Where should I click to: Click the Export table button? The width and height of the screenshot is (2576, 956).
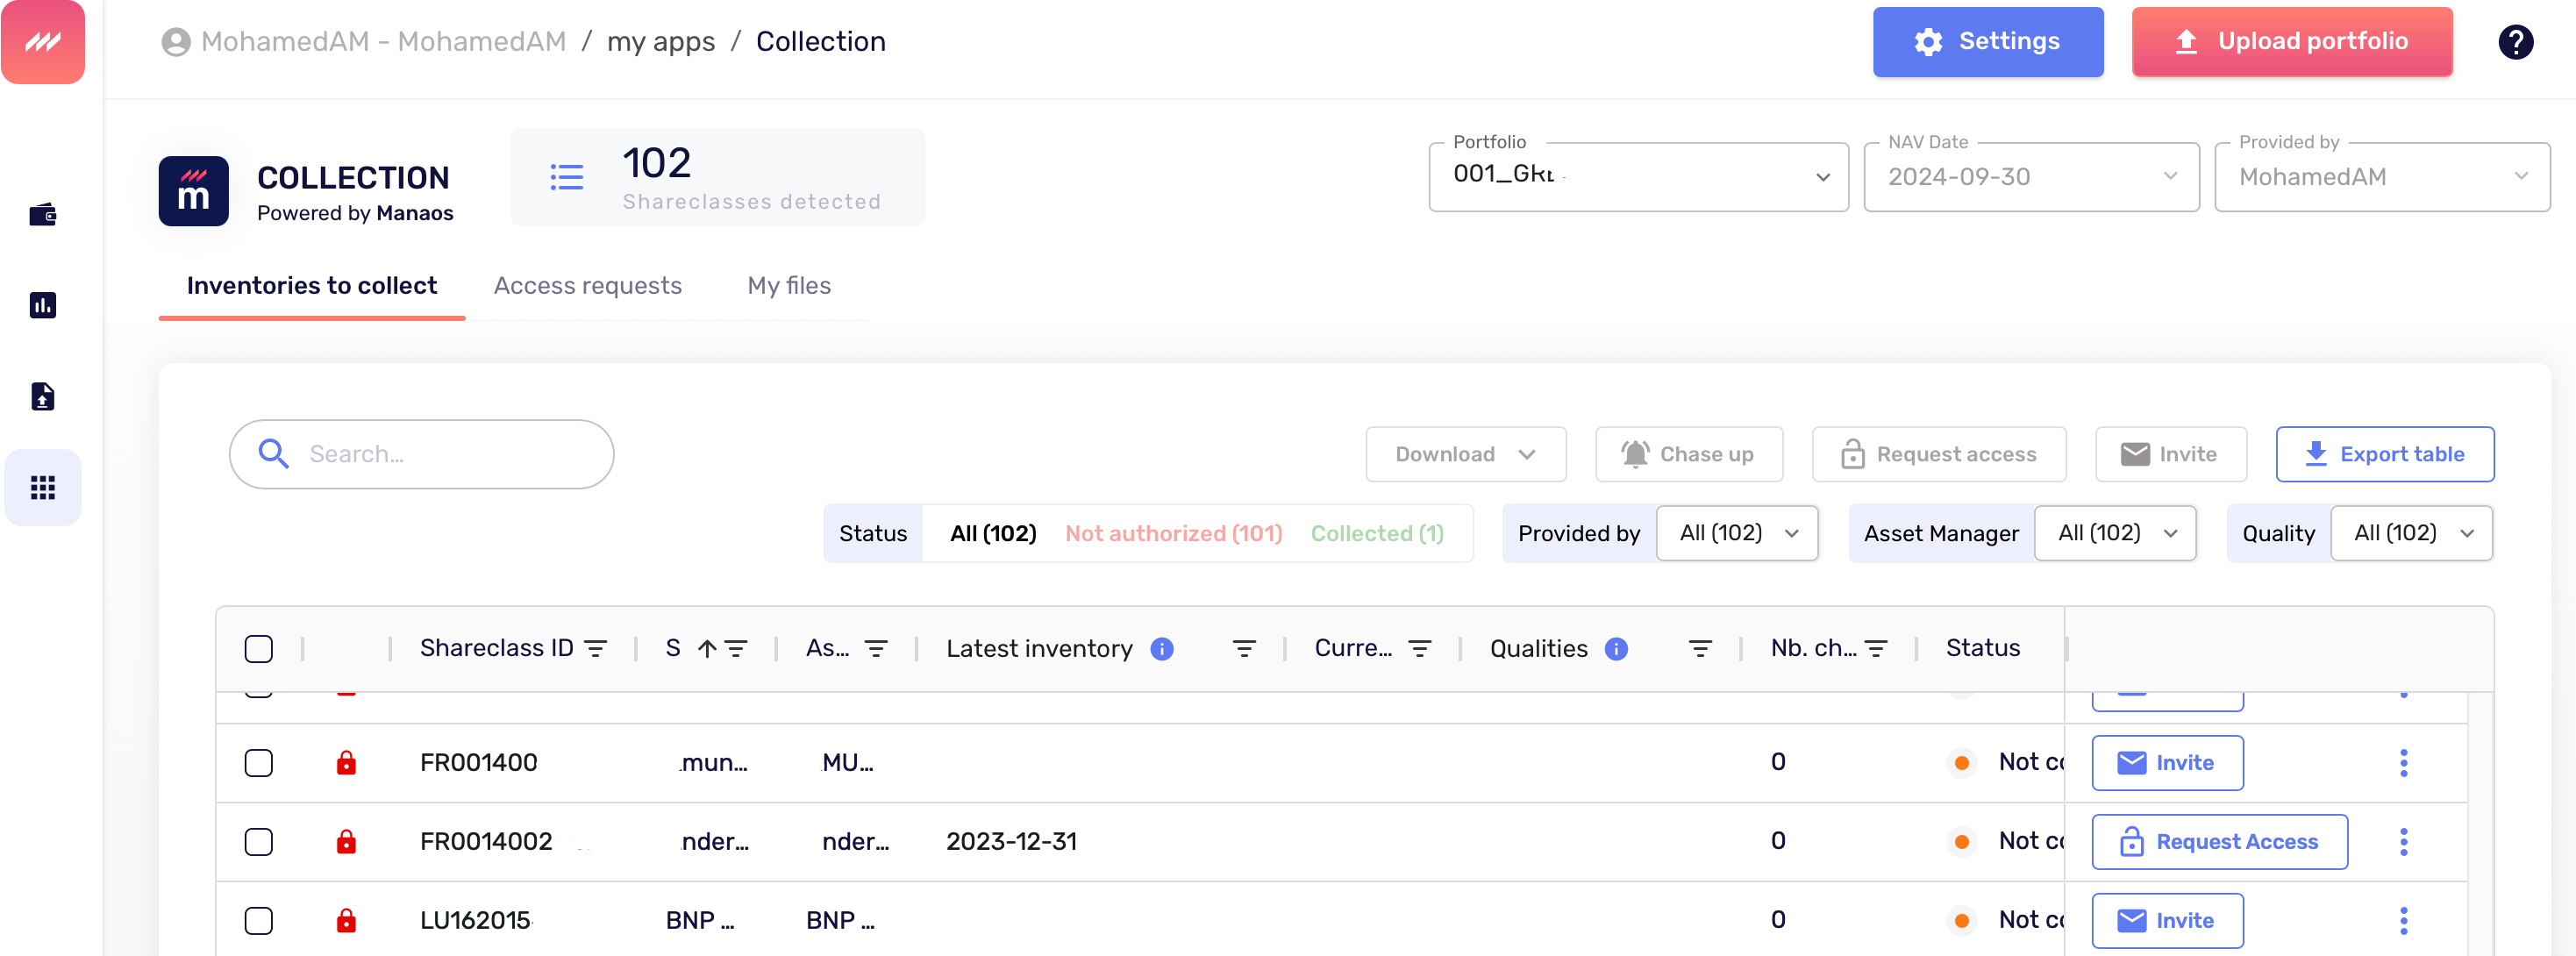(x=2385, y=455)
